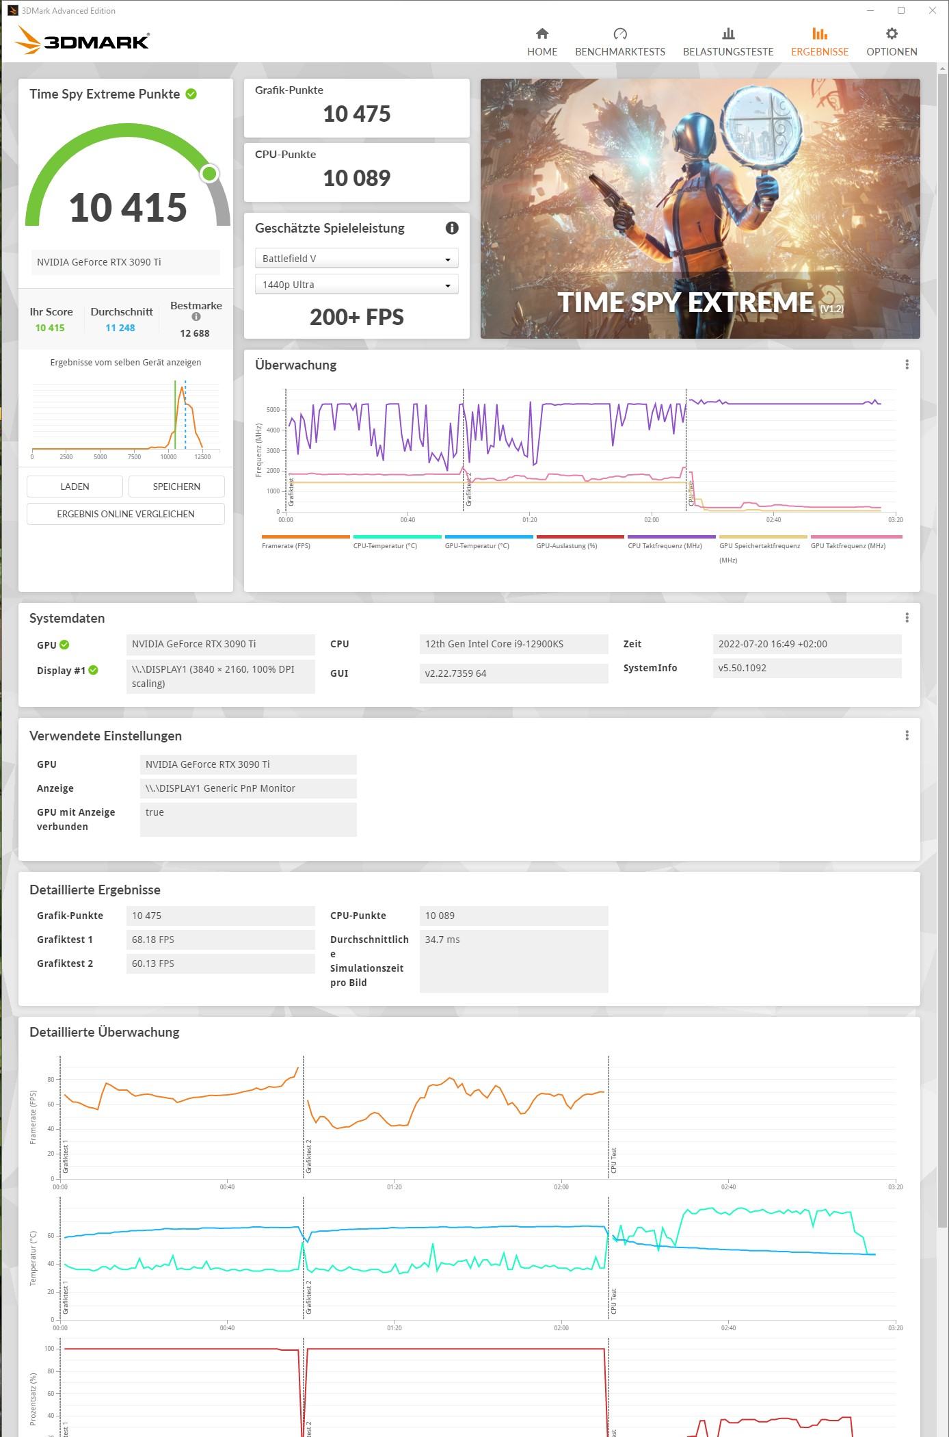Click the Durchschnitt value 11 248

[x=120, y=328]
